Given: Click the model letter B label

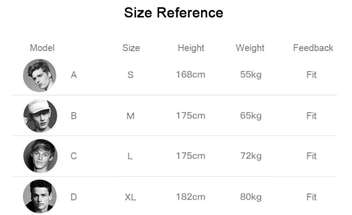Looking at the screenshot, I should click(x=74, y=116).
